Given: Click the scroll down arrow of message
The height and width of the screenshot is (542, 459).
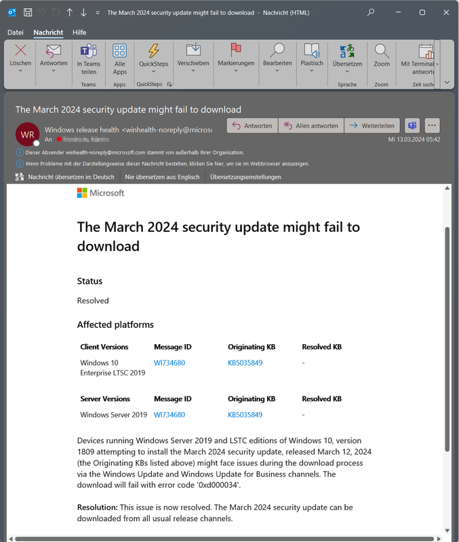Looking at the screenshot, I should point(447,530).
